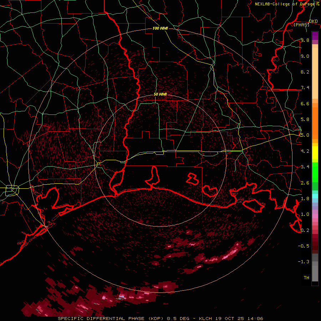Screen dimensions: 321x321
Task: Pick the bright green segment of the color bar
Action: [315, 172]
